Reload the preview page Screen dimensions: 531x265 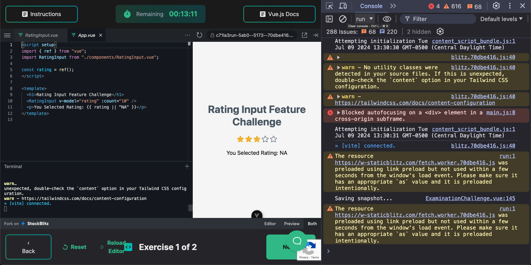(x=199, y=35)
